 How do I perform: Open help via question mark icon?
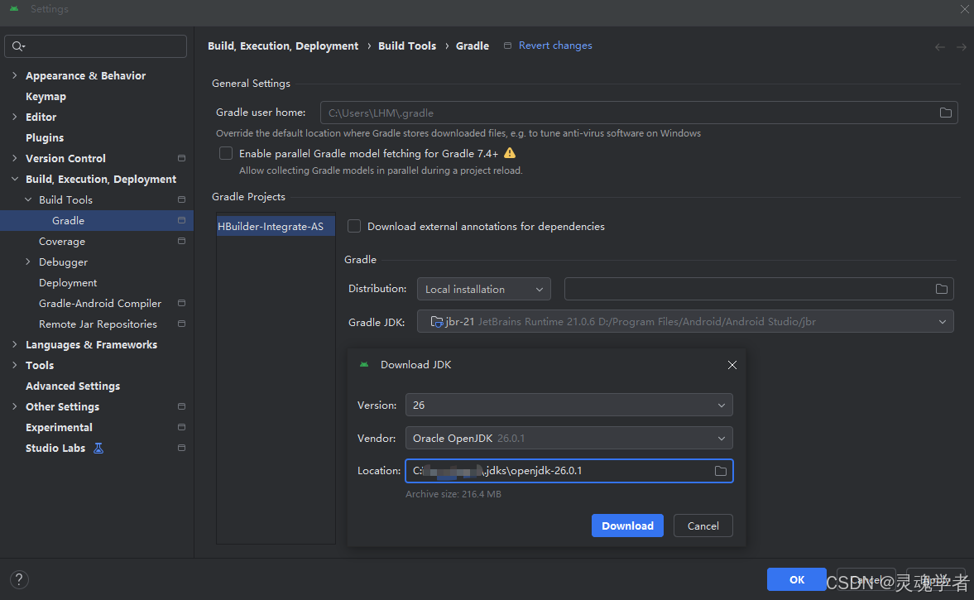tap(19, 579)
